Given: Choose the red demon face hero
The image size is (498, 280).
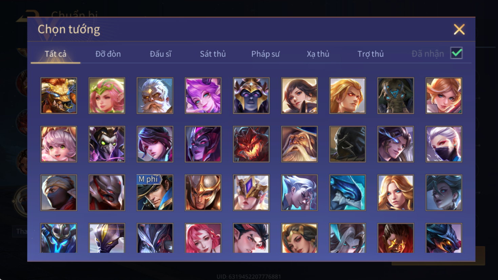Looking at the screenshot, I should tap(251, 144).
